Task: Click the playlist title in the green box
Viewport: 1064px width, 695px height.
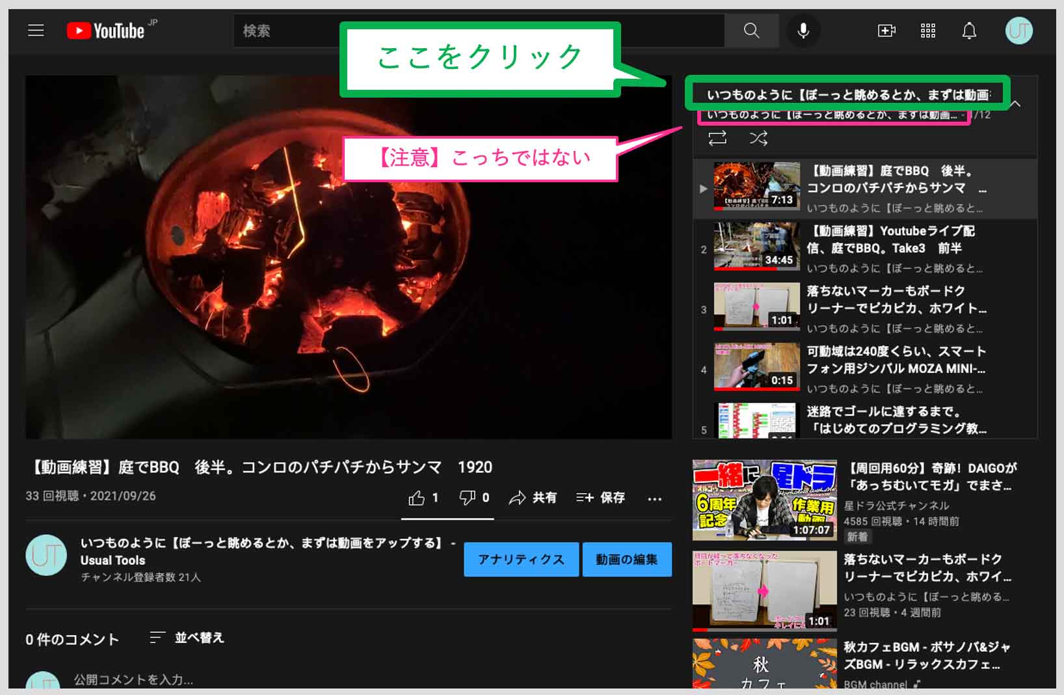Action: click(x=847, y=94)
